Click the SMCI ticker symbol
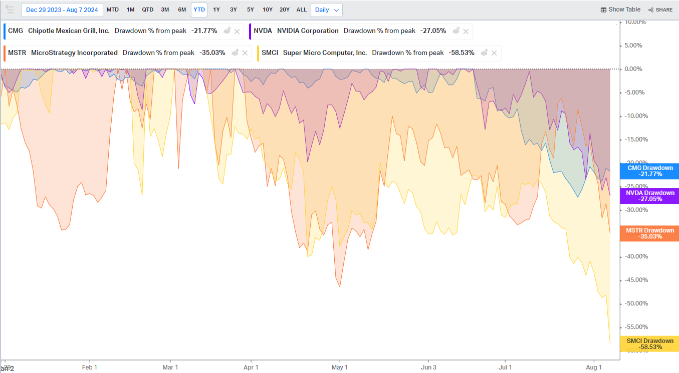This screenshot has height=373, width=679. (270, 53)
